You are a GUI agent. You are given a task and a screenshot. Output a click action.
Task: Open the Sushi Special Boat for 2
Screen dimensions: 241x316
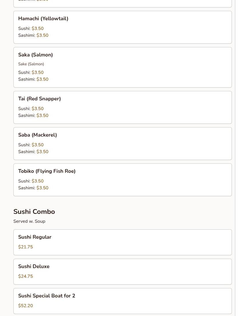point(47,296)
